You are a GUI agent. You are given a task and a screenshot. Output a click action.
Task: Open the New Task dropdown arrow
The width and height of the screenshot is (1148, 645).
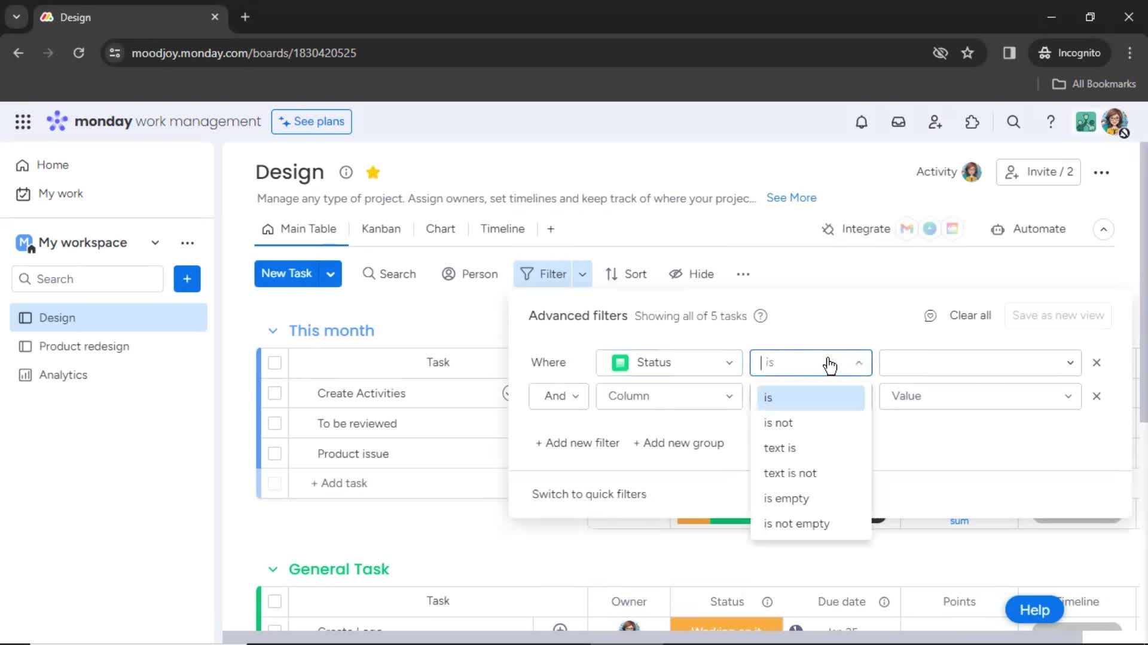(330, 274)
